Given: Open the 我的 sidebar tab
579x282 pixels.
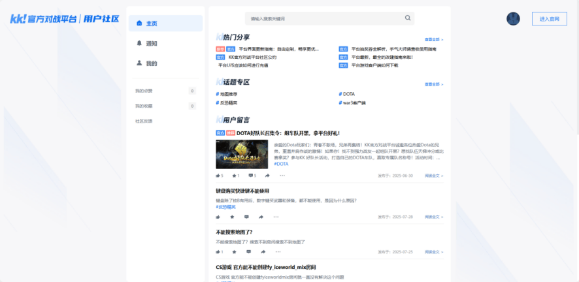Looking at the screenshot, I should (x=165, y=63).
